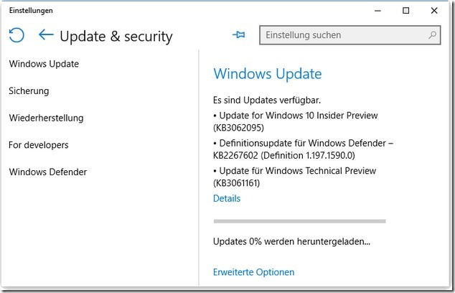455x293 pixels.
Task: Maximize the Einstellungen window
Action: (x=406, y=11)
